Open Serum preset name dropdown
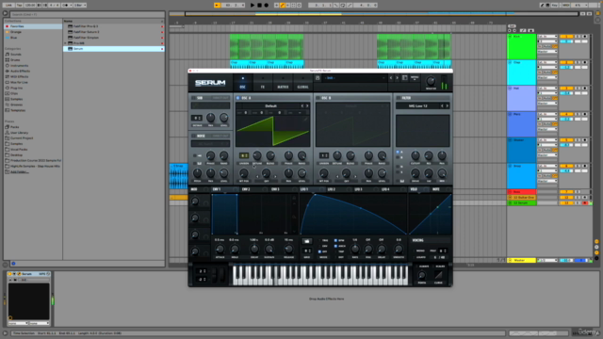 point(354,78)
